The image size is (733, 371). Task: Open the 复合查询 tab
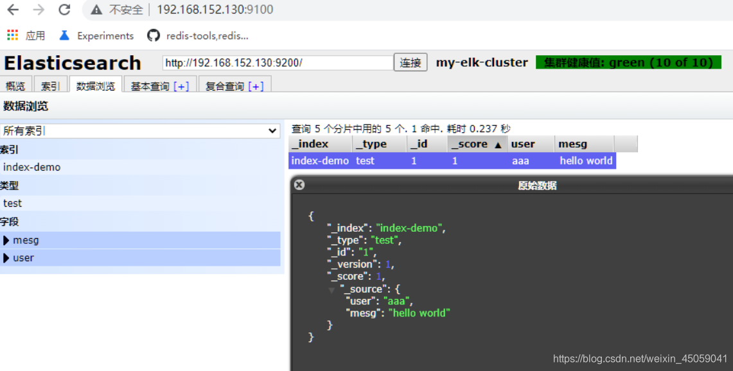coord(225,86)
